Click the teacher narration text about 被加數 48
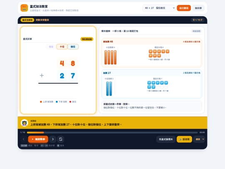This screenshot has width=225, height=169. coord(76,125)
